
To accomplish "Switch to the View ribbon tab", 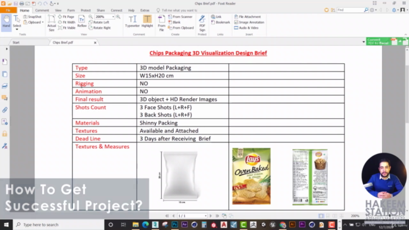I will [x=58, y=10].
